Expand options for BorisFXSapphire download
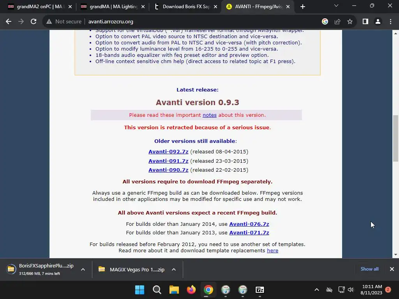This screenshot has width=399, height=299. [x=83, y=269]
